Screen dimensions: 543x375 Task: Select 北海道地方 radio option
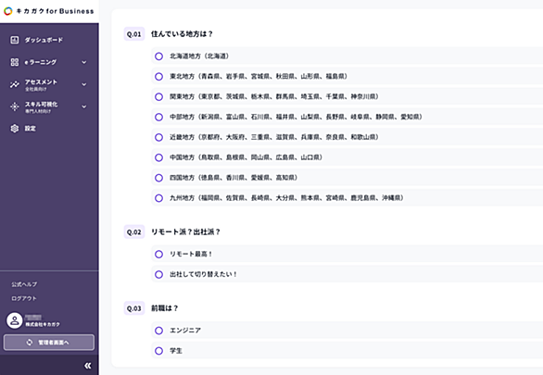click(x=159, y=56)
